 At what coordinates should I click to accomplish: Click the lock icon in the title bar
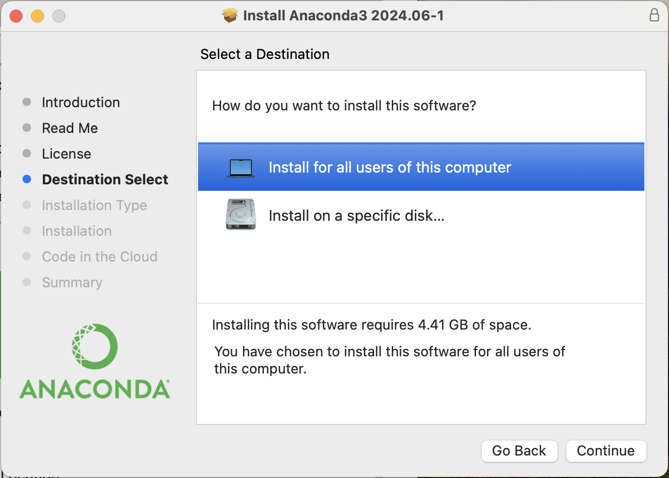pyautogui.click(x=654, y=16)
